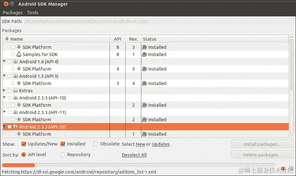Click the Android icon in the Name column header
Screen dimensions: 296x176
(x=7, y=39)
